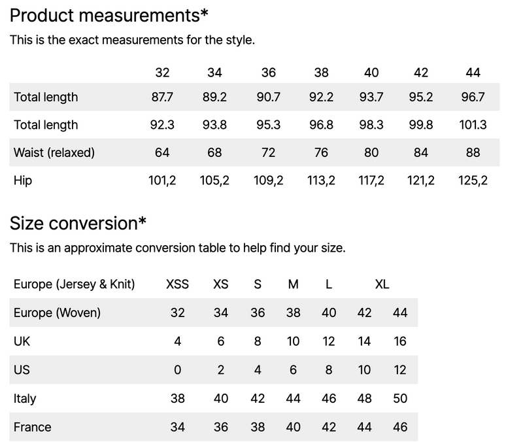The height and width of the screenshot is (442, 523).
Task: Click the Europe (Woven) row label
Action: (x=57, y=313)
